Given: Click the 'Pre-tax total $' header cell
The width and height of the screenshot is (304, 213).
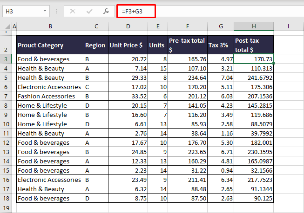Looking at the screenshot, I should pos(188,45).
